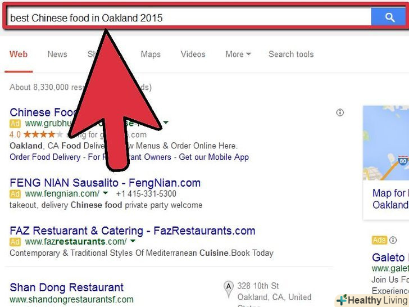
Task: Expand arrow next to www.fengnian.com URL
Action: [106, 193]
